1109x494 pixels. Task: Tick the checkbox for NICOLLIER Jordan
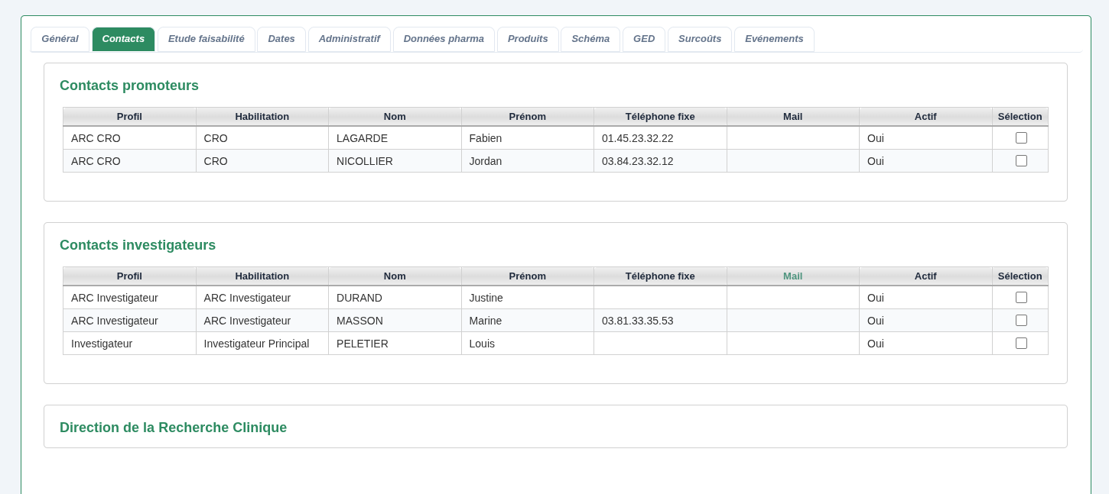[x=1021, y=161]
